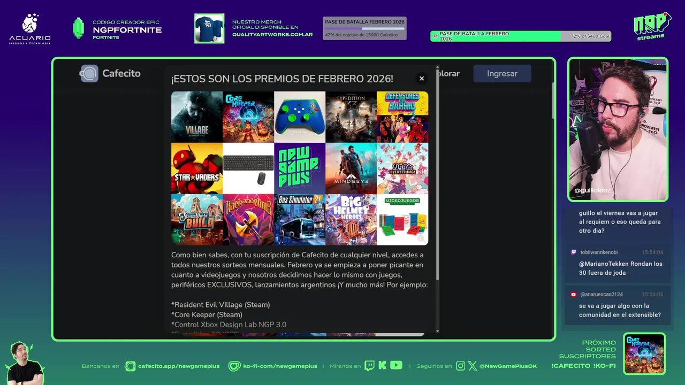Click the Ingresar button

click(502, 73)
